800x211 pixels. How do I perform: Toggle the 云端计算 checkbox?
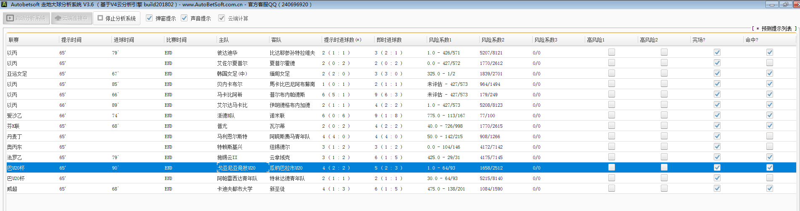coord(222,18)
